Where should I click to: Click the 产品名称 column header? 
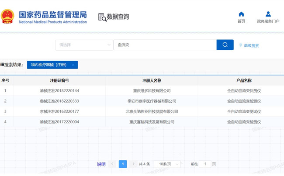(x=244, y=80)
